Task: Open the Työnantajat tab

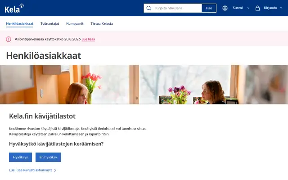Action: tap(50, 23)
